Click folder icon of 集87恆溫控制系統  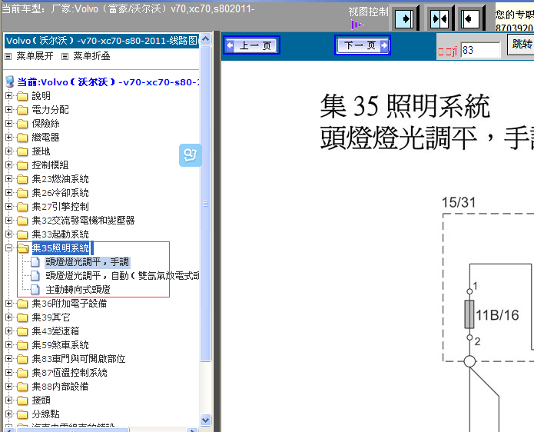[22, 373]
